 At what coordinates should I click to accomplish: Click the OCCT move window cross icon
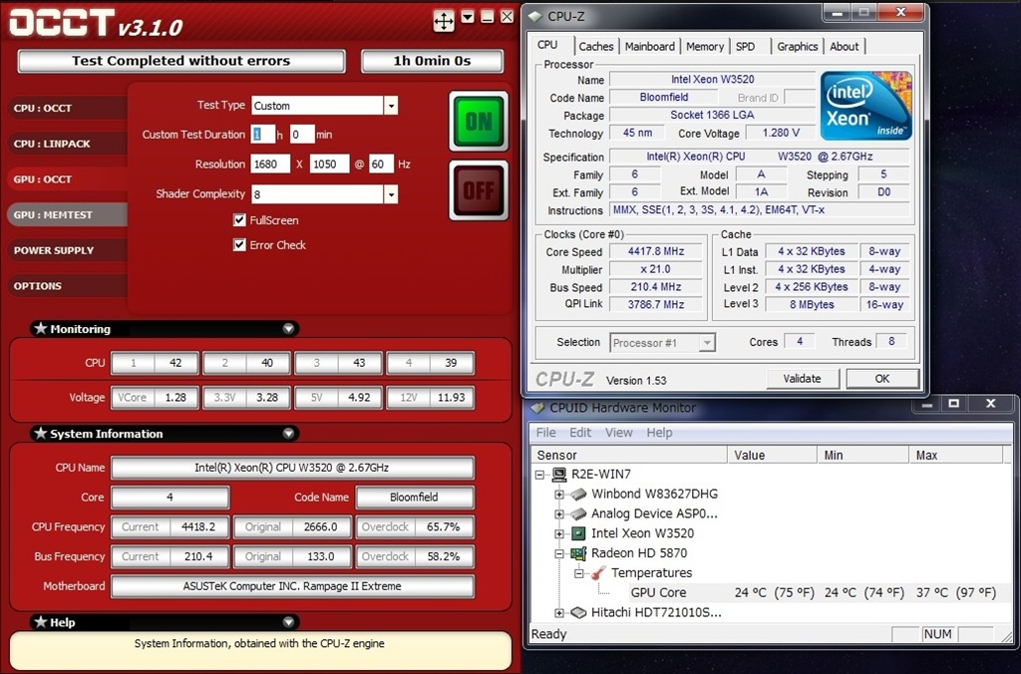444,20
